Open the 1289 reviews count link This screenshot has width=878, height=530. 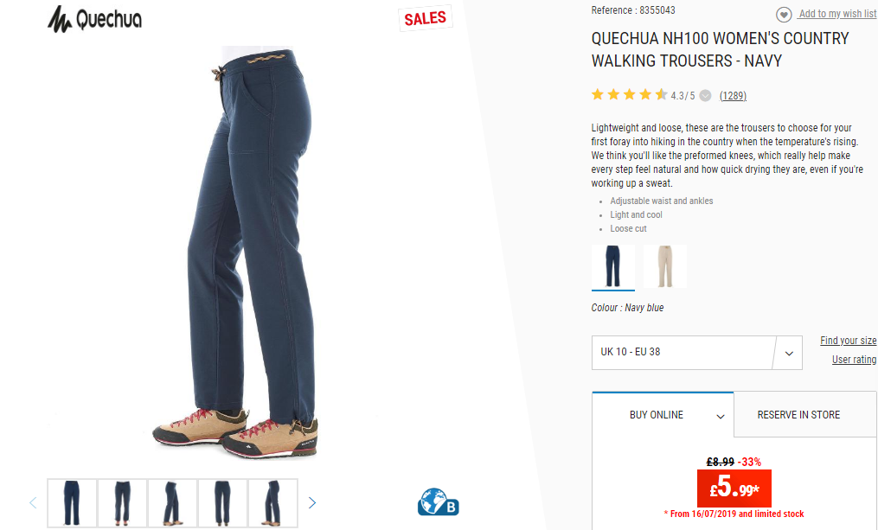(x=733, y=96)
